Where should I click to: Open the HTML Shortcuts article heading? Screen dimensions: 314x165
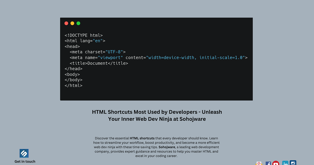pyautogui.click(x=157, y=115)
